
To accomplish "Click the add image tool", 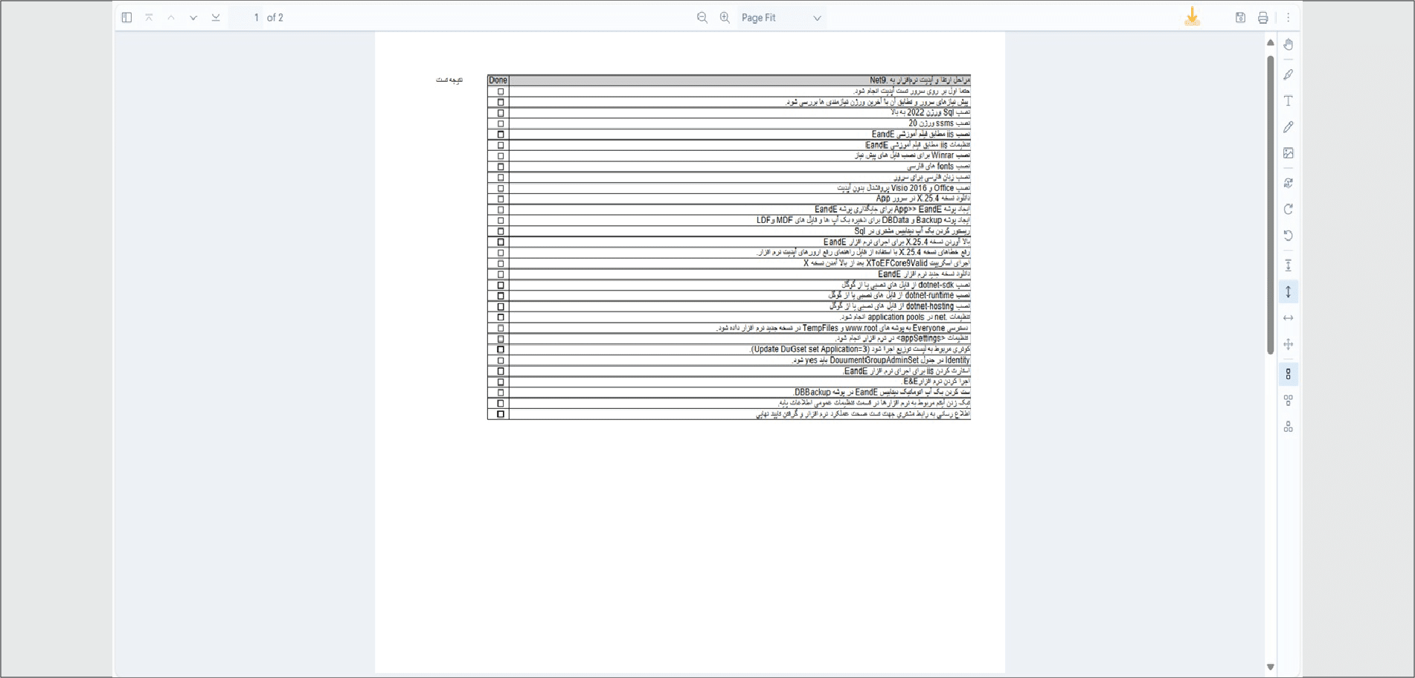I will [1288, 153].
